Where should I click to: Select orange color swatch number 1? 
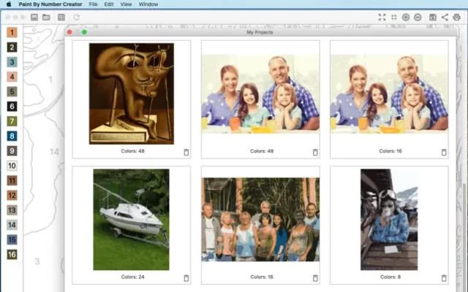click(12, 32)
